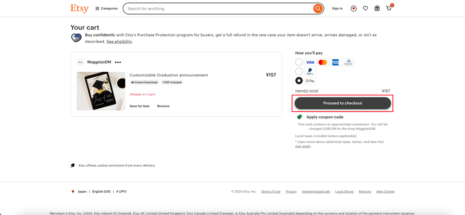Click the orange search magnifier button

tap(318, 8)
